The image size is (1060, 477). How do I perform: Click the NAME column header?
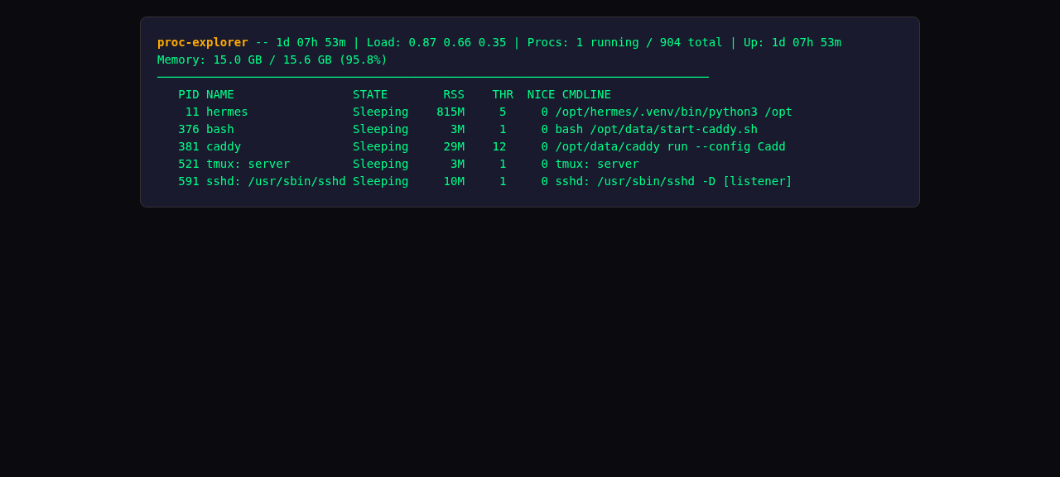click(x=220, y=94)
